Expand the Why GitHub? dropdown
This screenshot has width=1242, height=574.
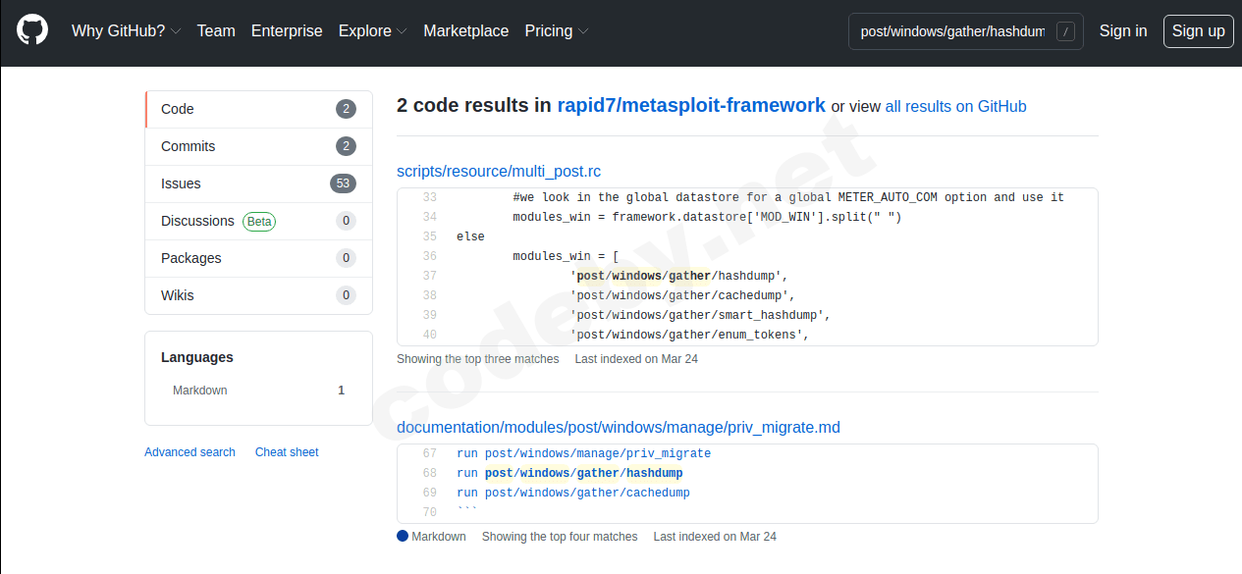point(126,30)
